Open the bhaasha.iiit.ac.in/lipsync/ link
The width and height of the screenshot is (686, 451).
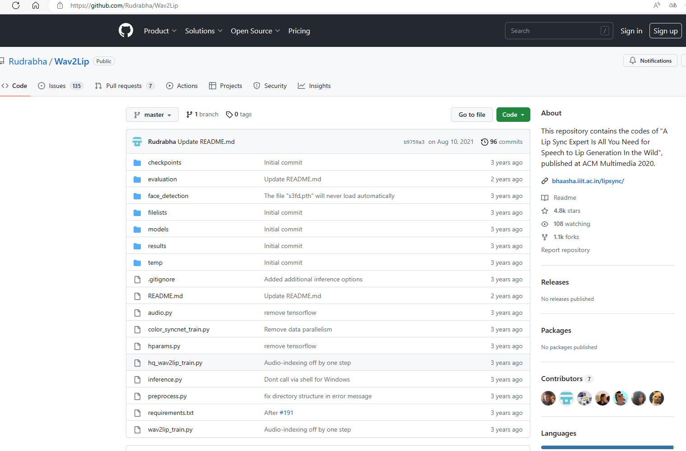tap(588, 181)
